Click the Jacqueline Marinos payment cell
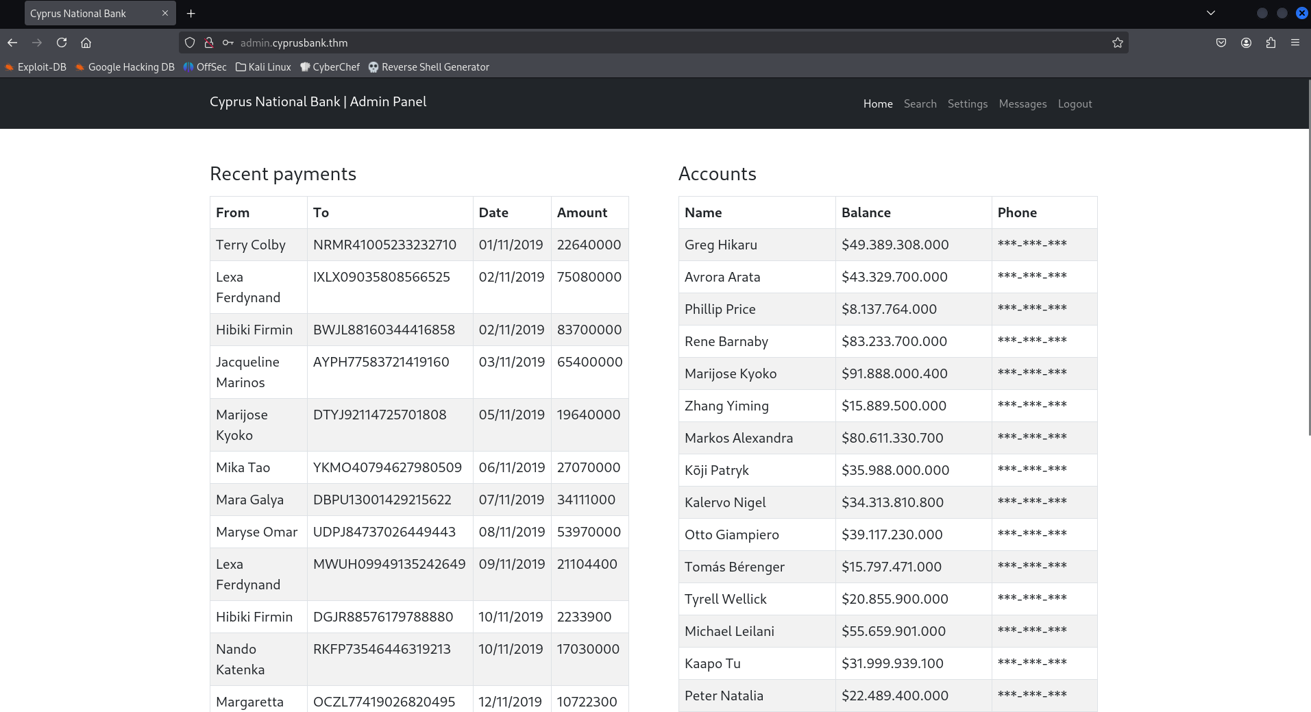Viewport: 1311px width, 712px height. 258,372
